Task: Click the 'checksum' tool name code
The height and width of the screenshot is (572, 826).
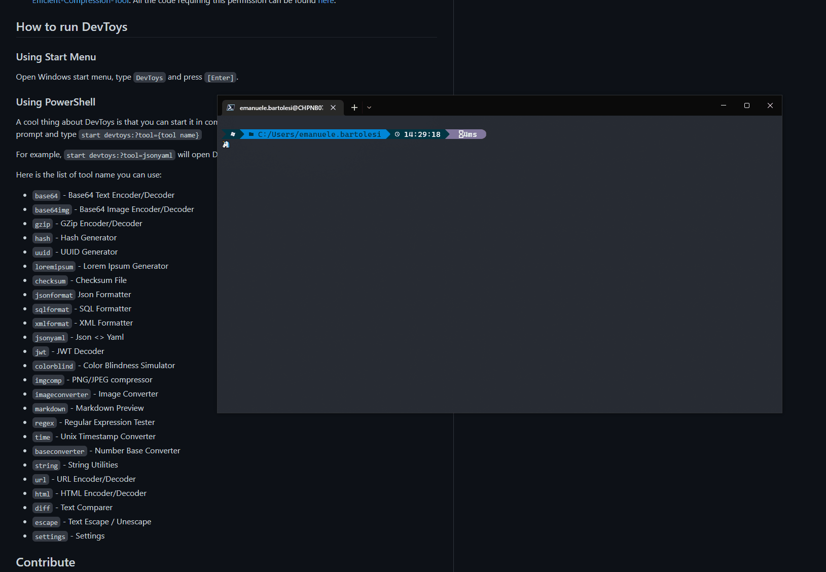Action: [x=50, y=281]
